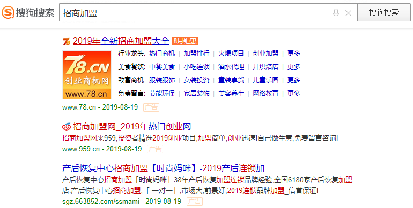Image resolution: width=413 pixels, height=208 pixels.
Task: Open 女装投资 link
Action: 196,80
